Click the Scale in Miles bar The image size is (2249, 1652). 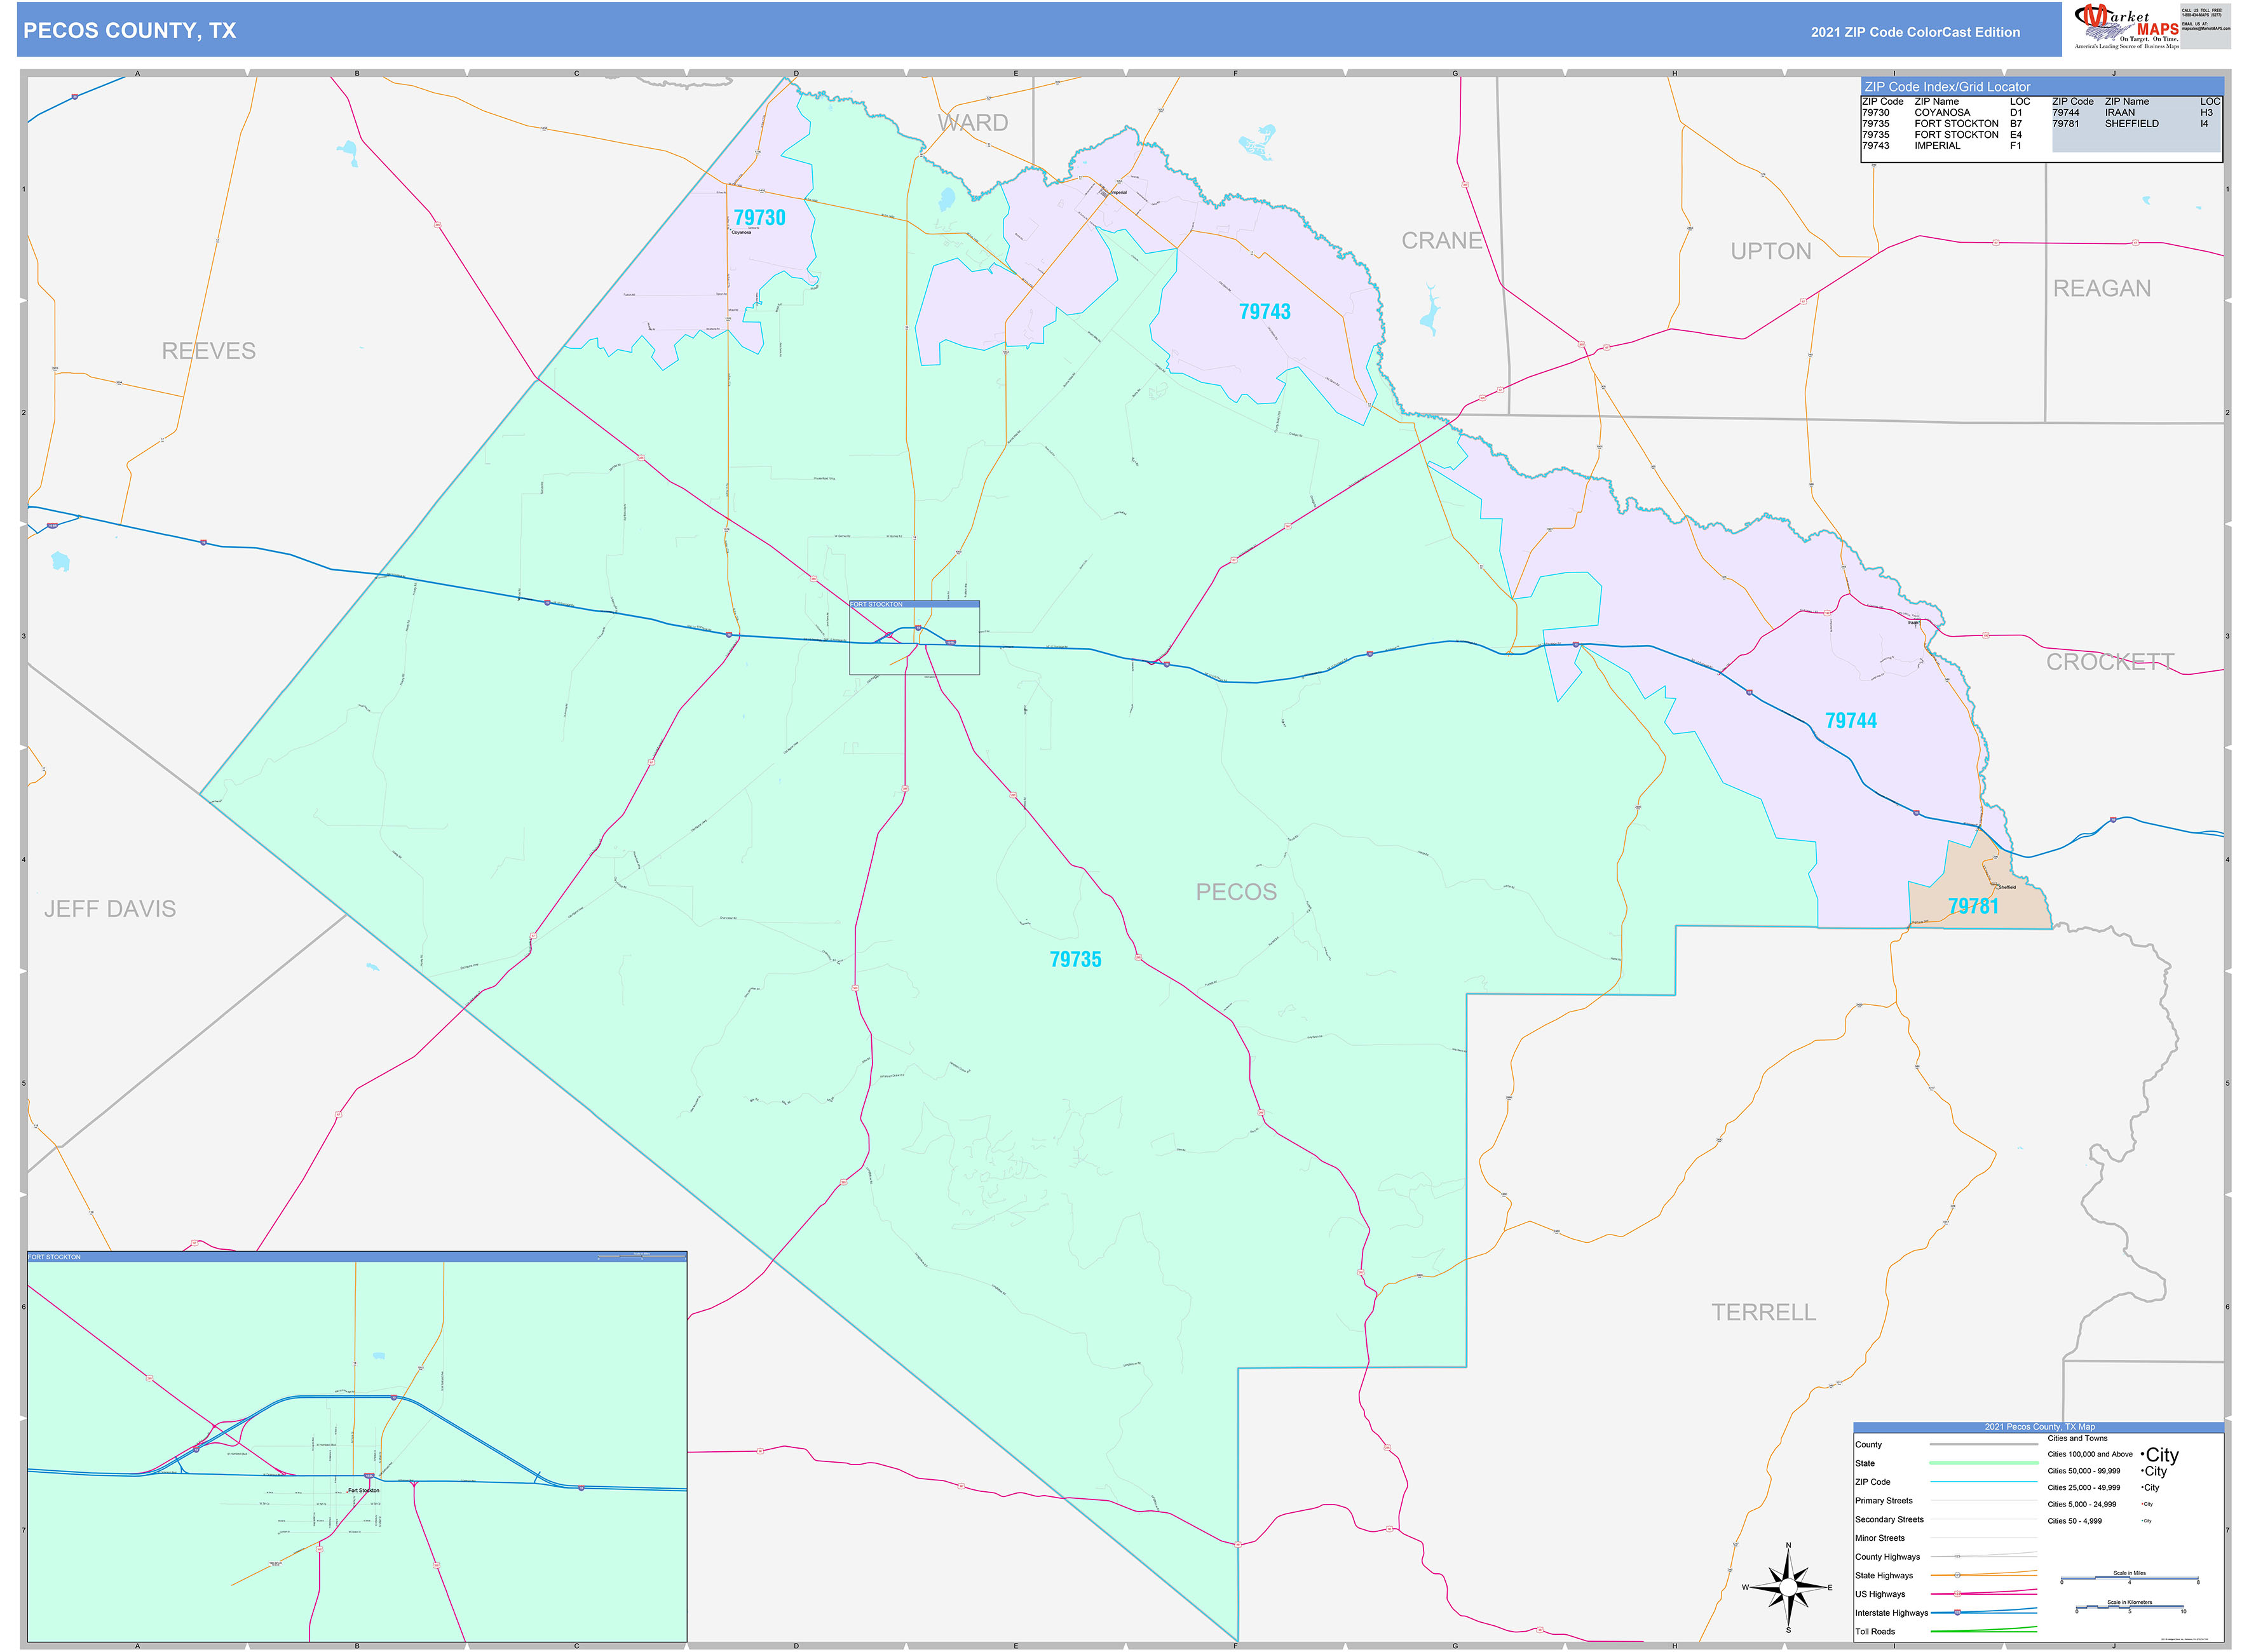click(x=2130, y=1577)
